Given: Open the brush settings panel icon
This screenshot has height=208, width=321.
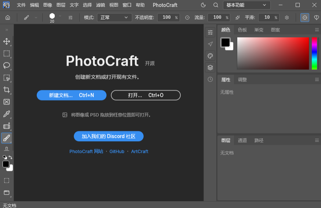Looking at the screenshot, I should pos(71,18).
